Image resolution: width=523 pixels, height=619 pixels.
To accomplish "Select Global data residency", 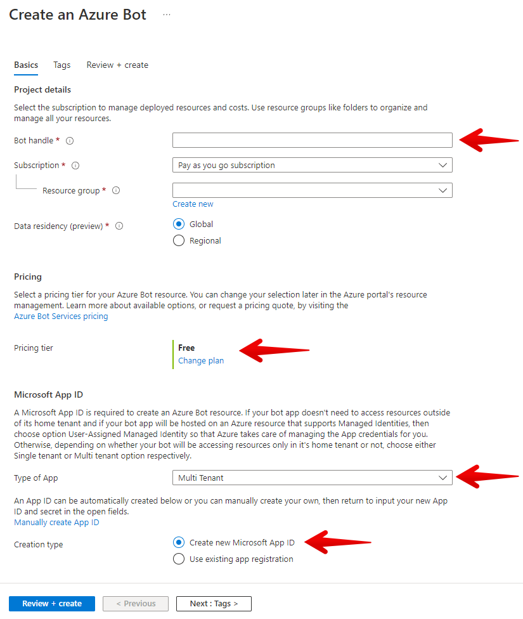I will tap(179, 224).
